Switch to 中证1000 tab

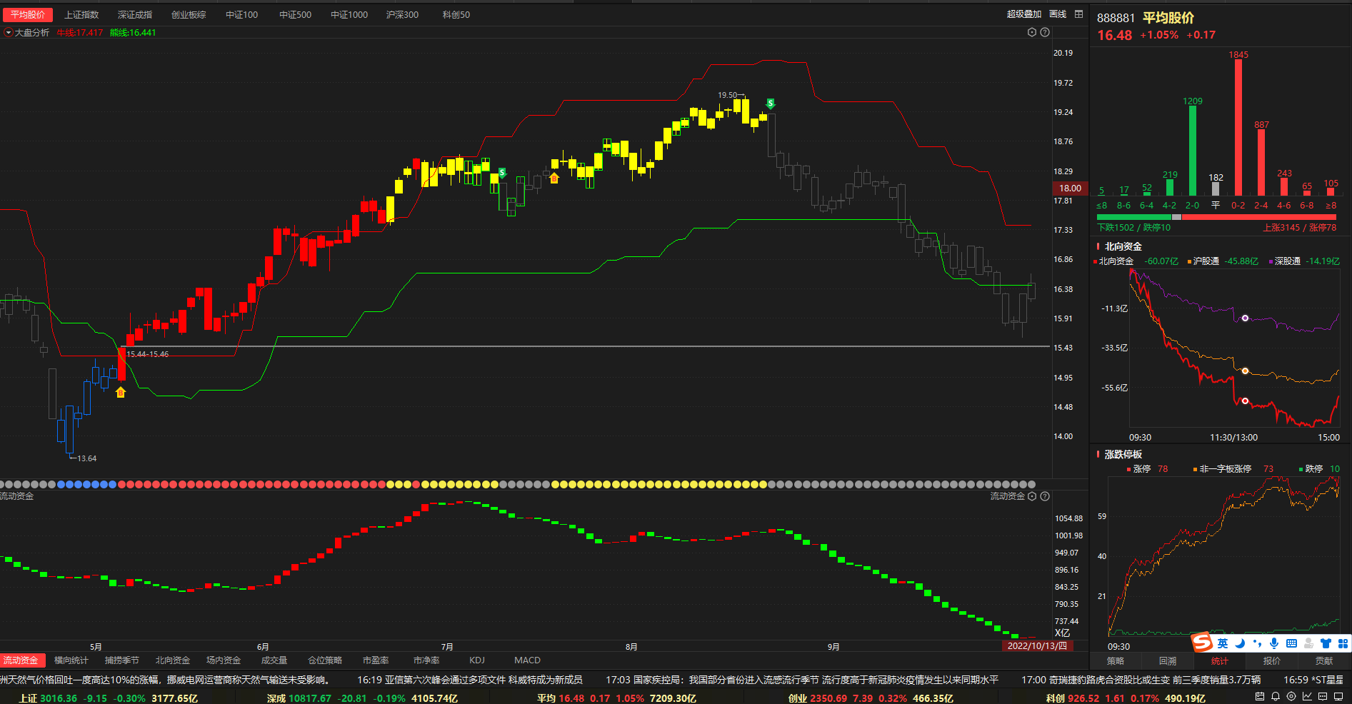tap(349, 14)
